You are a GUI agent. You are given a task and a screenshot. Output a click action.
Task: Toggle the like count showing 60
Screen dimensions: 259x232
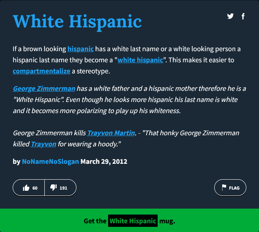point(35,188)
